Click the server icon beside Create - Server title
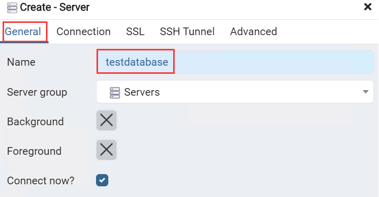This screenshot has height=197, width=379. click(12, 8)
